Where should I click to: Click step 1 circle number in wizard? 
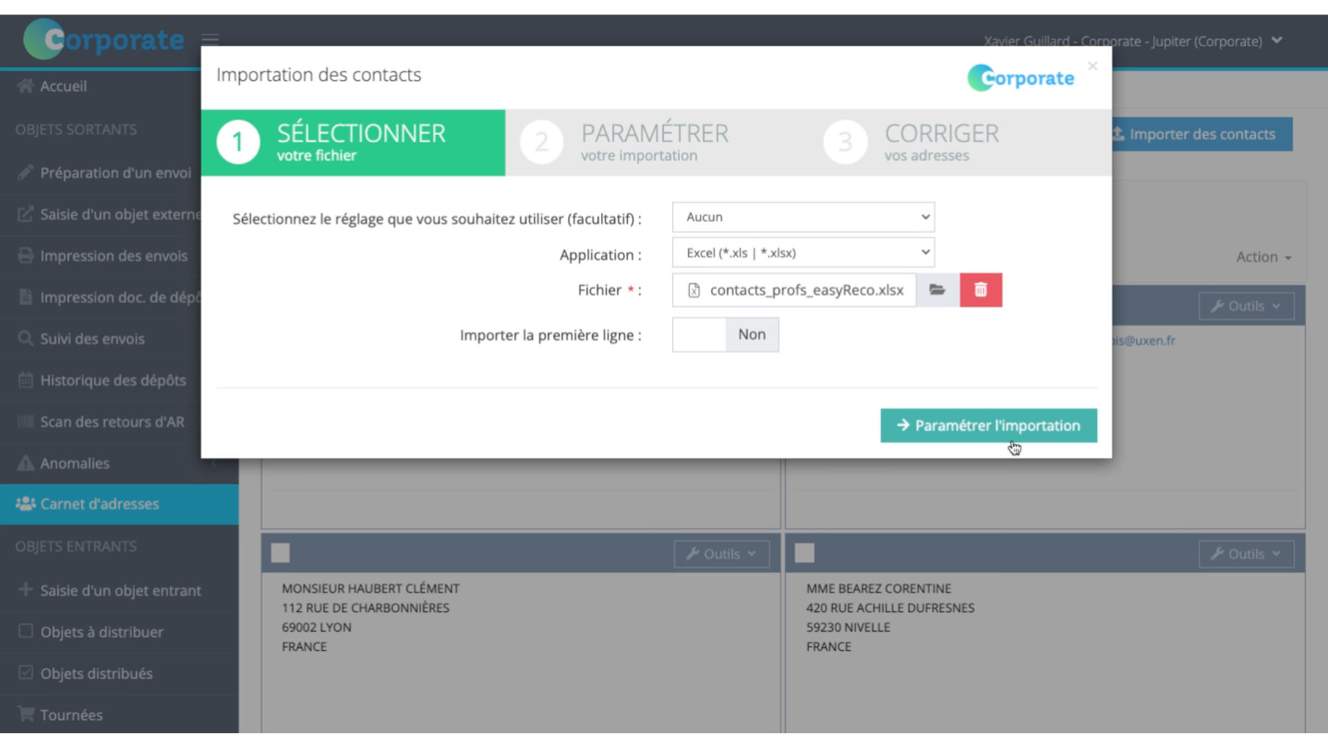tap(238, 142)
